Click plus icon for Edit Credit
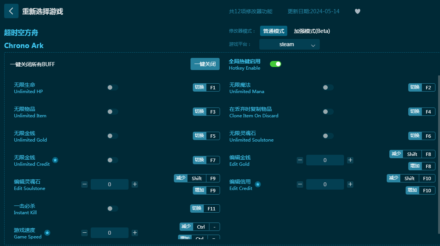Image resolution: width=440 pixels, height=246 pixels. point(350,184)
